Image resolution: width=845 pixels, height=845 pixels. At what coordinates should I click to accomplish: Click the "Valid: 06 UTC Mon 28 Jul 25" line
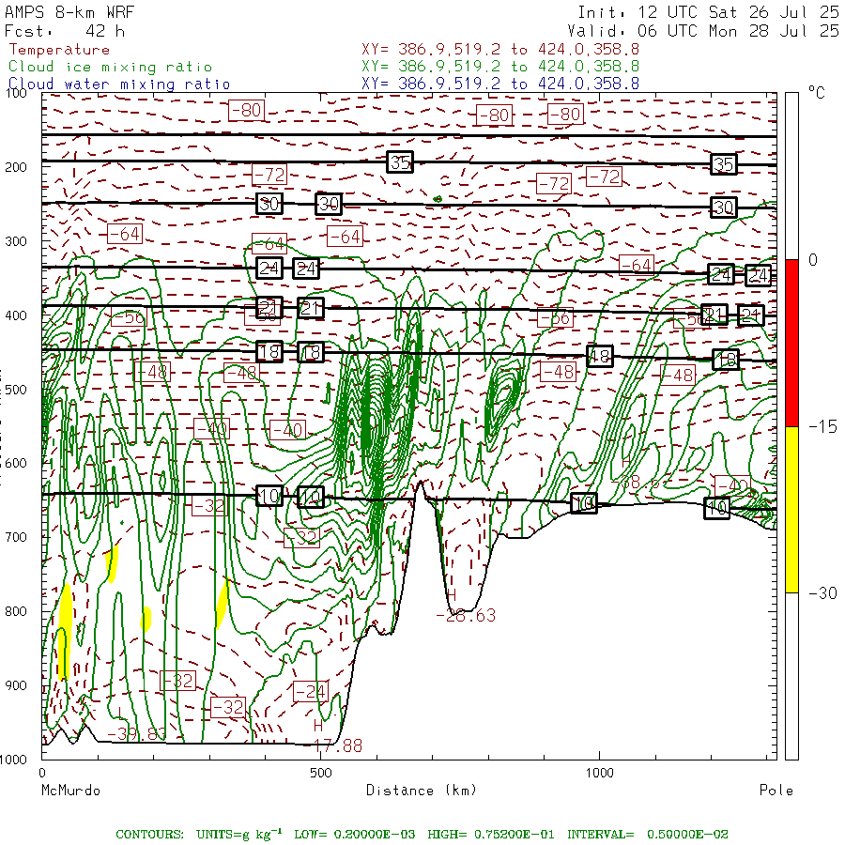tap(702, 31)
